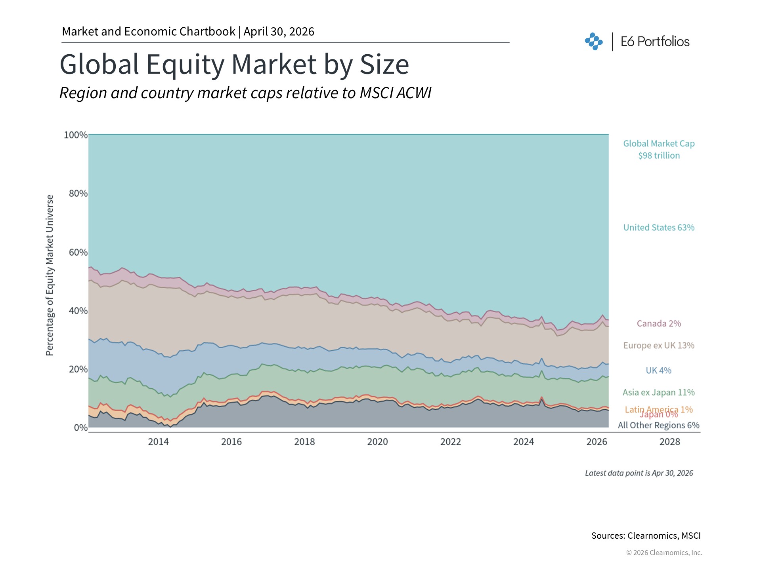The width and height of the screenshot is (761, 570).
Task: Click the 2026 x-axis tick label
Action: coord(597,442)
